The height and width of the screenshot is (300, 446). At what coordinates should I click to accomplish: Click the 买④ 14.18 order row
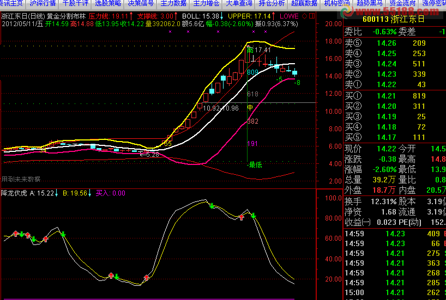pos(395,127)
